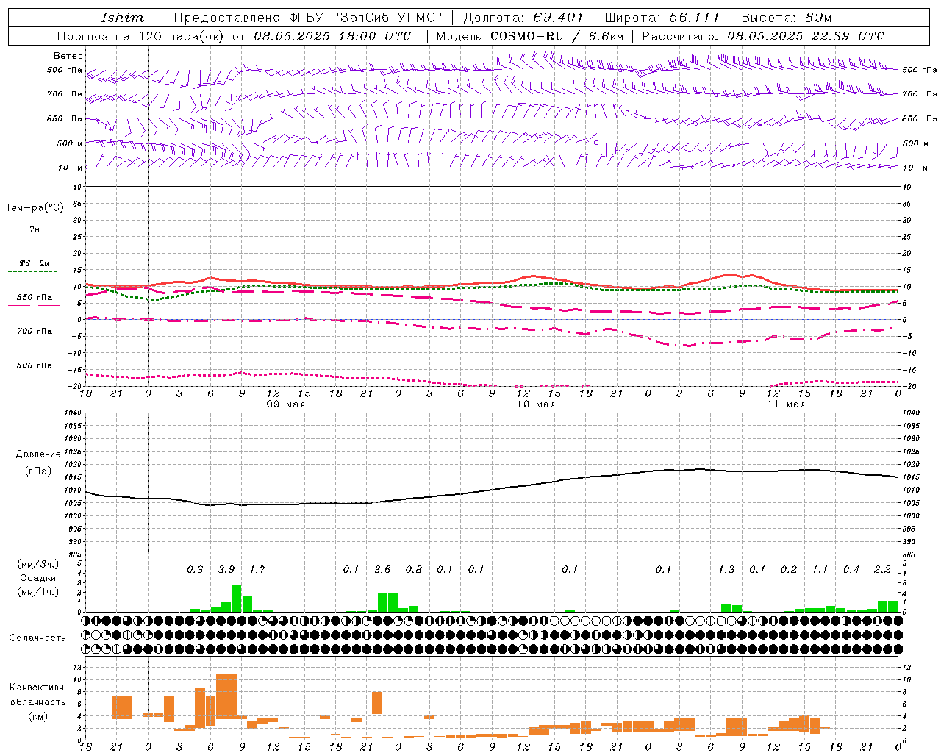Click "Прогноз на 120 часа(ов)" header text
Screen dimensions: 941x753
click(x=142, y=36)
